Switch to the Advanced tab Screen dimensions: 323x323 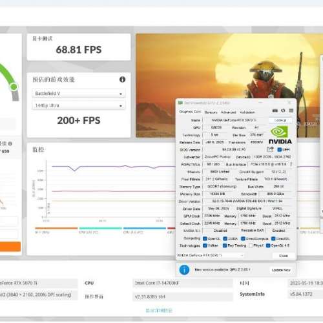click(x=228, y=112)
